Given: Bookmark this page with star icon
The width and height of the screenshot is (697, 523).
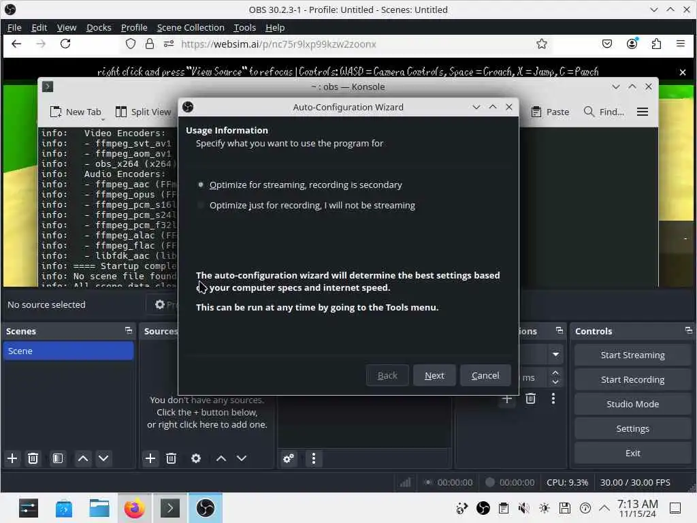Looking at the screenshot, I should (x=541, y=44).
